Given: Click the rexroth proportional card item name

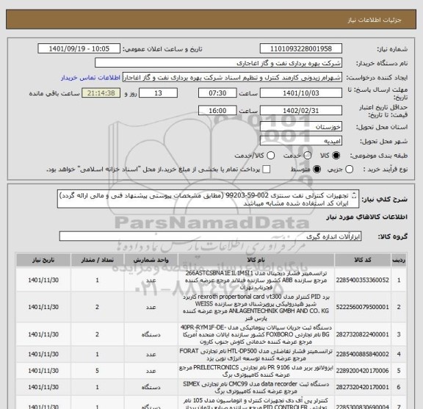Looking at the screenshot, I should 256,307.
